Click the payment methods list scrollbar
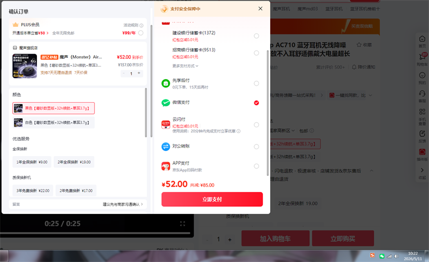This screenshot has width=429, height=262. pos(268,113)
